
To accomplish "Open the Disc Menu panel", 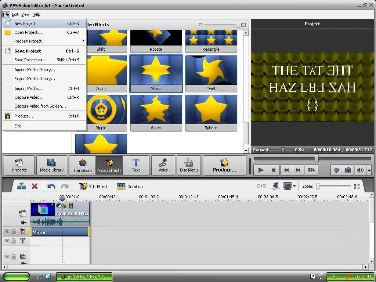I will (x=189, y=166).
